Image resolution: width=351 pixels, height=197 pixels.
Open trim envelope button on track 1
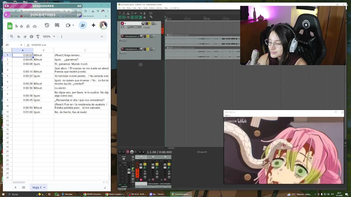[x=147, y=27]
